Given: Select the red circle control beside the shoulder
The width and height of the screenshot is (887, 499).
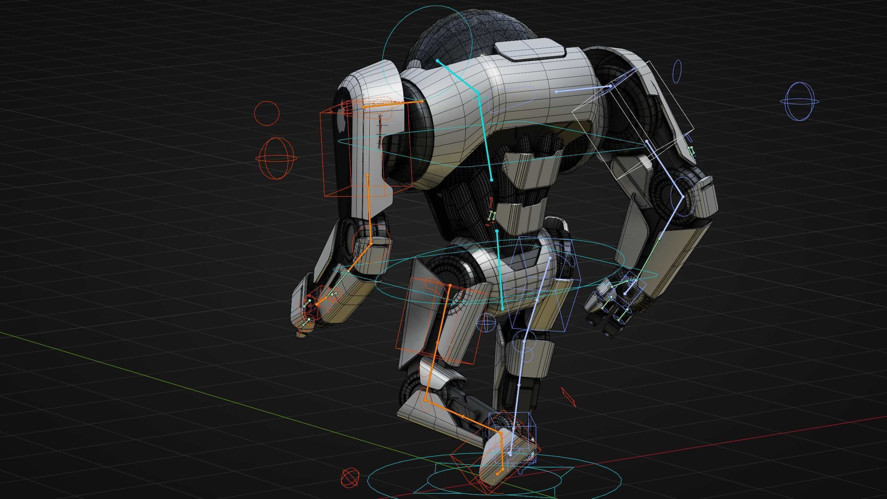Looking at the screenshot, I should pyautogui.click(x=267, y=113).
